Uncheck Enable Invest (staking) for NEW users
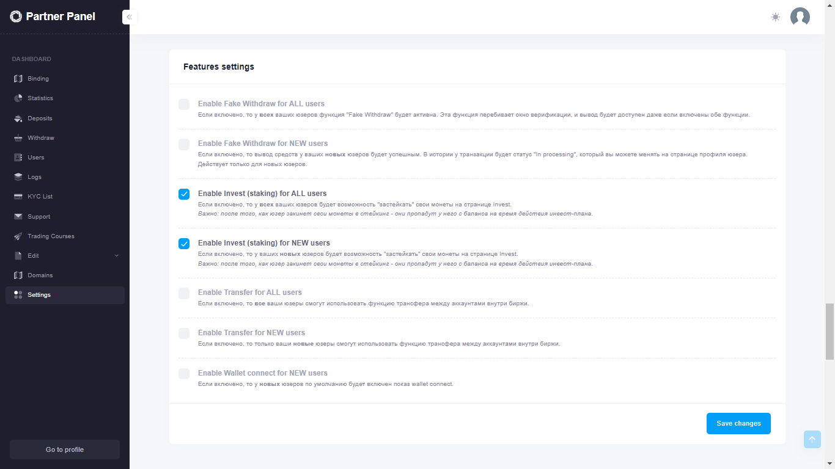 184,244
